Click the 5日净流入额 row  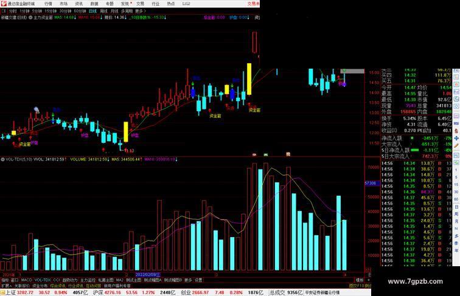pyautogui.click(x=416, y=150)
